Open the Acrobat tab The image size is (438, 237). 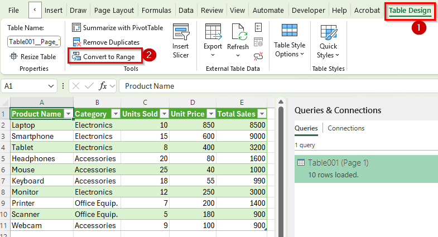point(367,11)
